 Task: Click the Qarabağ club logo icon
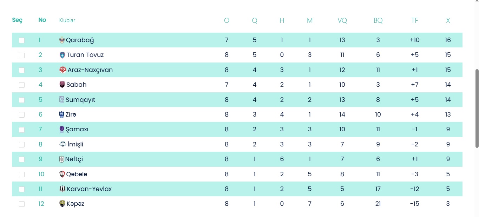pyautogui.click(x=62, y=40)
